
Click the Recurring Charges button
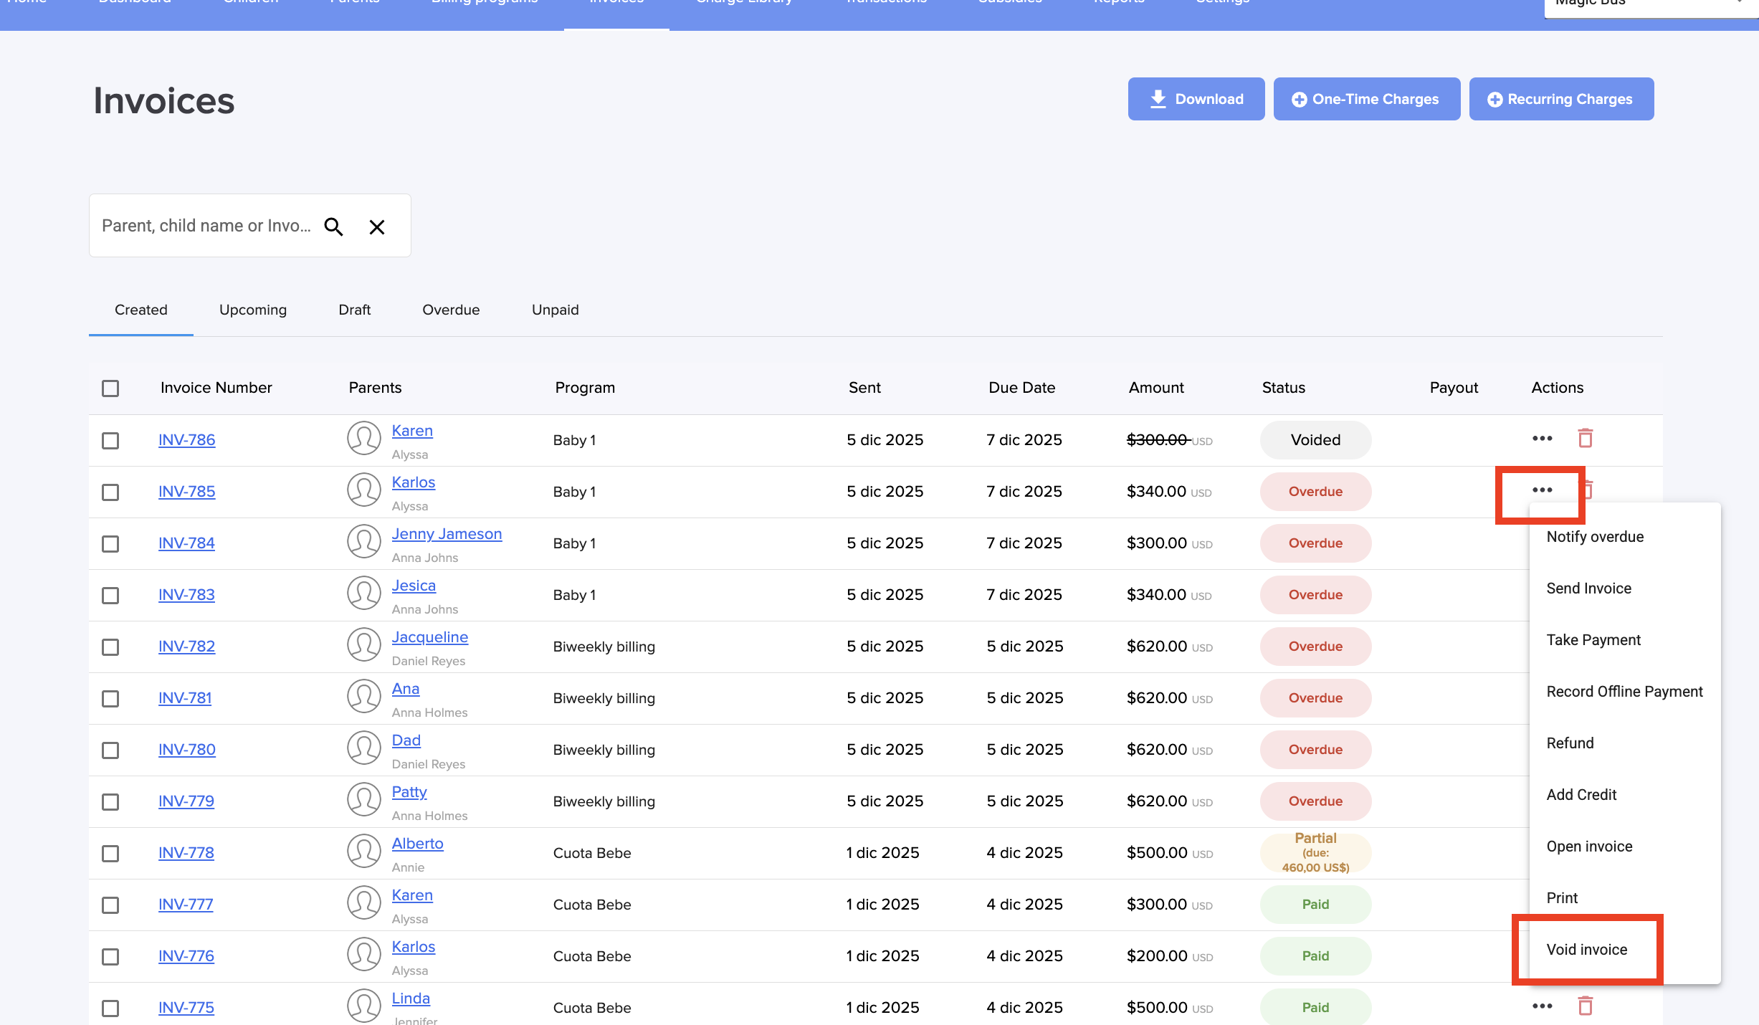pyautogui.click(x=1560, y=99)
